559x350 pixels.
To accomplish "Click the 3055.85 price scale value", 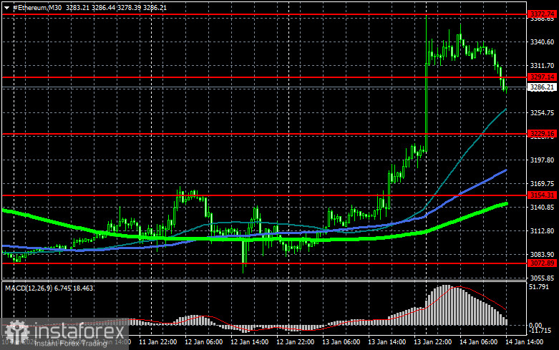I will pyautogui.click(x=543, y=278).
